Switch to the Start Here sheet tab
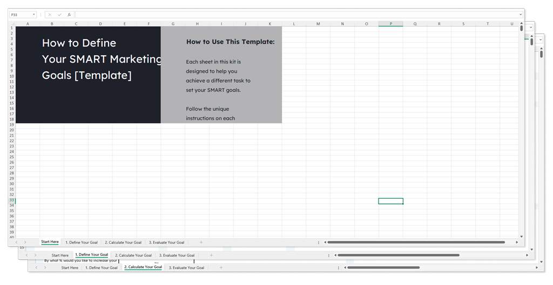The image size is (553, 285). point(50,242)
